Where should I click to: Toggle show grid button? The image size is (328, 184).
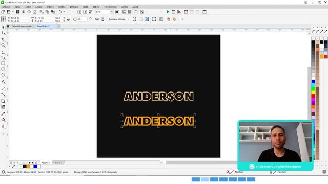coord(130,12)
